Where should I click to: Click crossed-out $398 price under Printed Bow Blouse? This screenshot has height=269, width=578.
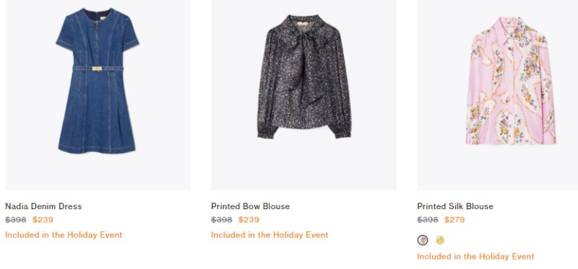click(x=222, y=220)
